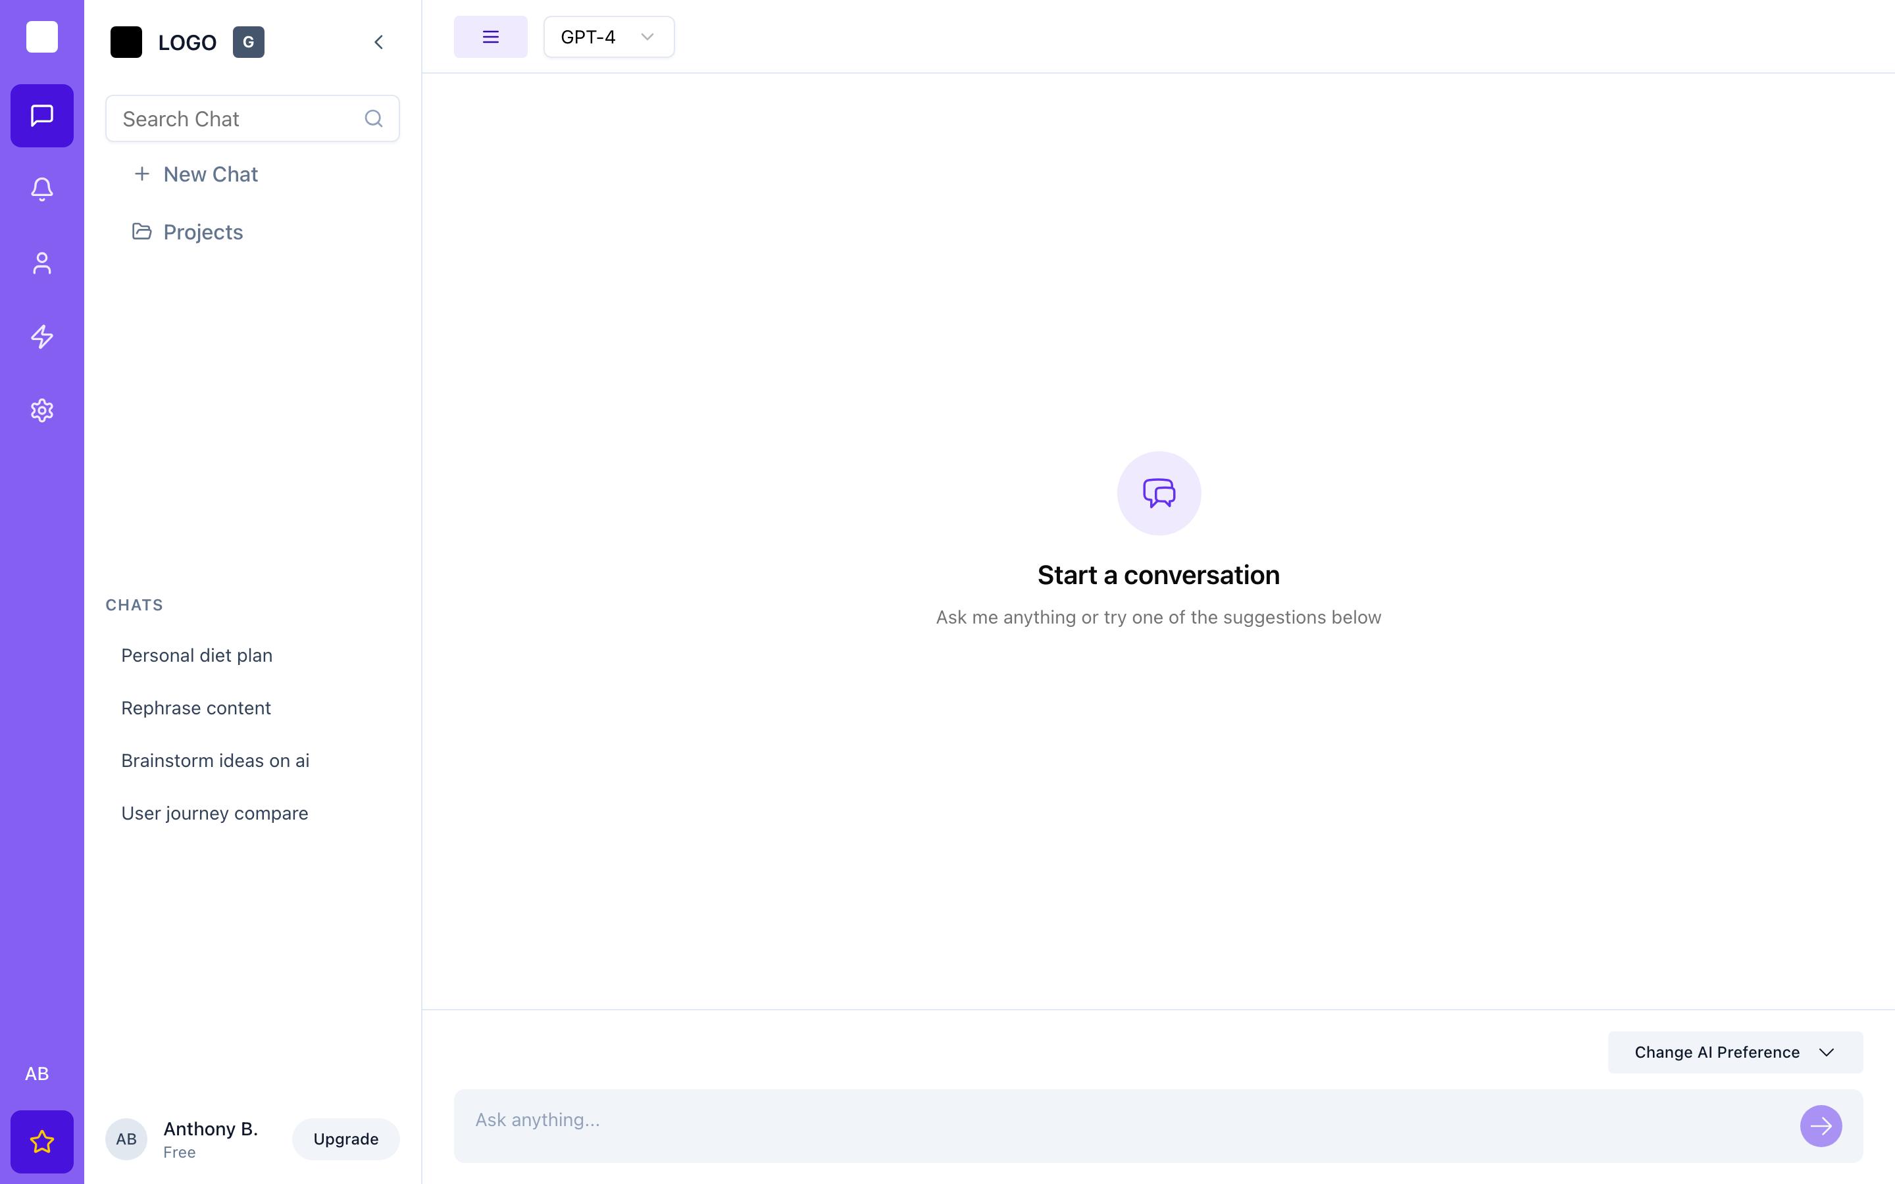Open the Personal diet plan chat
The width and height of the screenshot is (1895, 1184).
197,654
